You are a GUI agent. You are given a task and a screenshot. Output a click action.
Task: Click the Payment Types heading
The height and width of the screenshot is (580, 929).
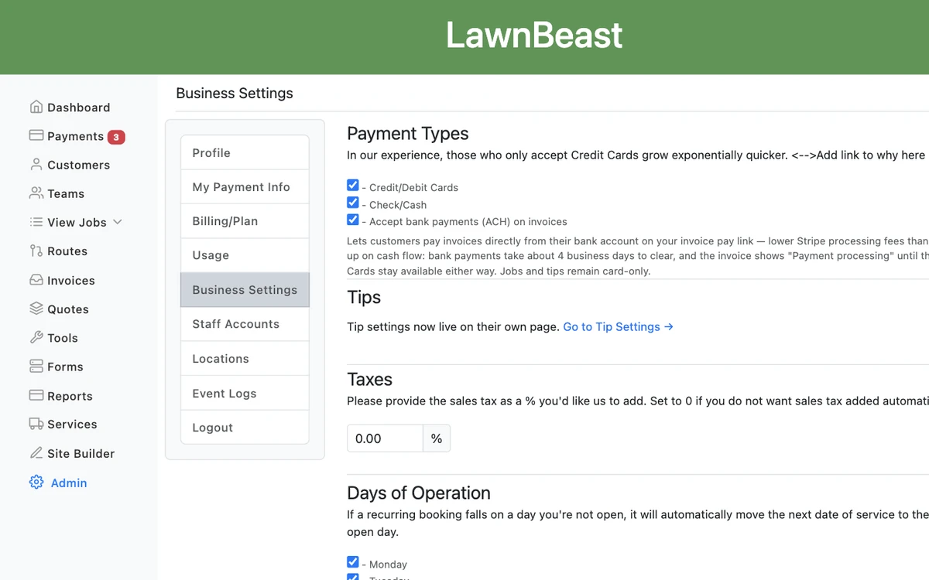pos(408,134)
